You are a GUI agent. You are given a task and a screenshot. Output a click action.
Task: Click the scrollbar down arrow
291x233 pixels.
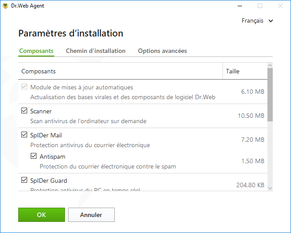coord(270,188)
